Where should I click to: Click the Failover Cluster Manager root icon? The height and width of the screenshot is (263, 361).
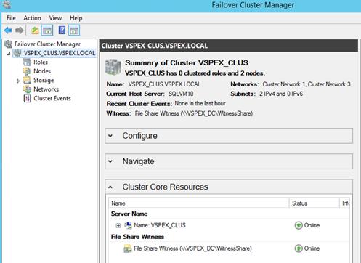(x=8, y=44)
